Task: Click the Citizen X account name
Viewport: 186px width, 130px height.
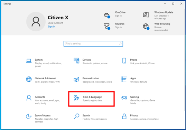Action: coord(58,18)
